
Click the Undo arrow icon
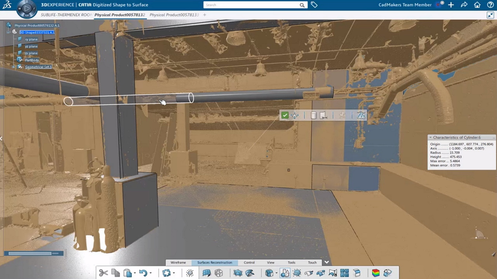(x=143, y=273)
